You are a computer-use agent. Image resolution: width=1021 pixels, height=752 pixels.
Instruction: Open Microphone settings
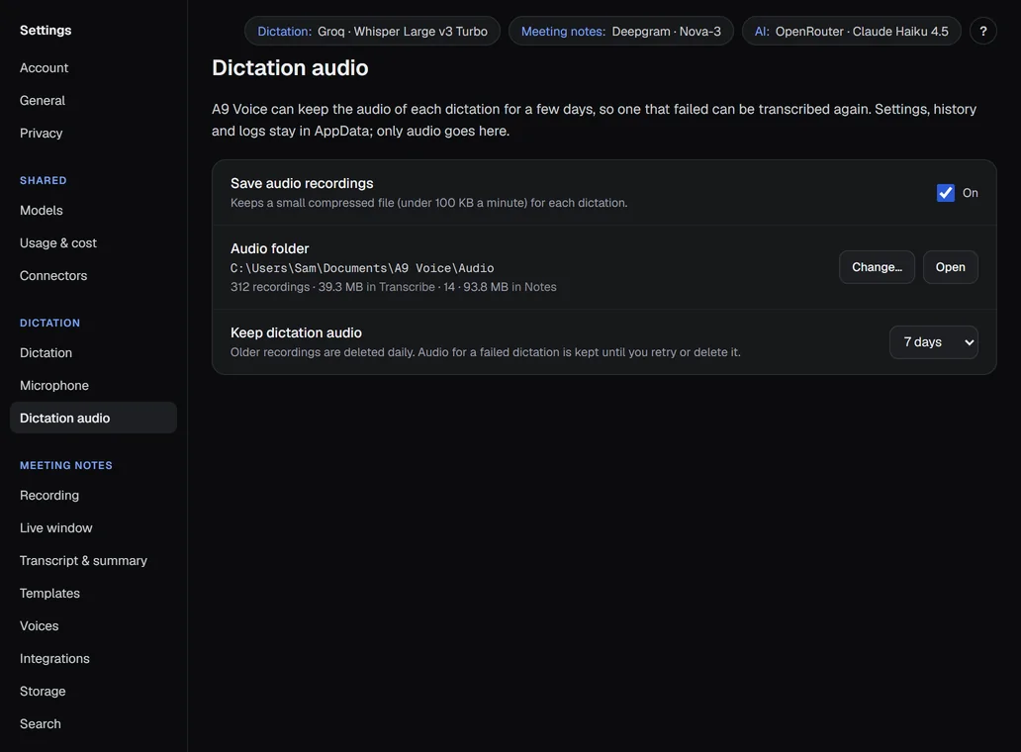93,386
